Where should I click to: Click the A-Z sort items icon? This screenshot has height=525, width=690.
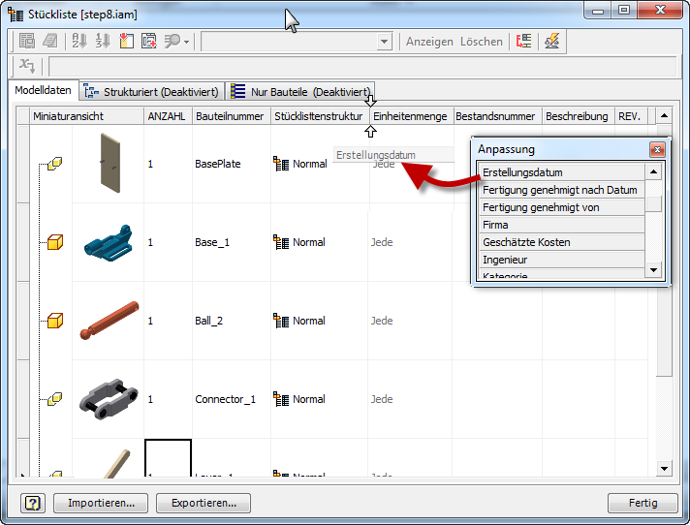tap(79, 42)
